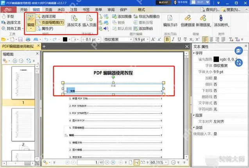Click the 插入页面 insert page tool
The image size is (249, 168).
click(x=90, y=21)
